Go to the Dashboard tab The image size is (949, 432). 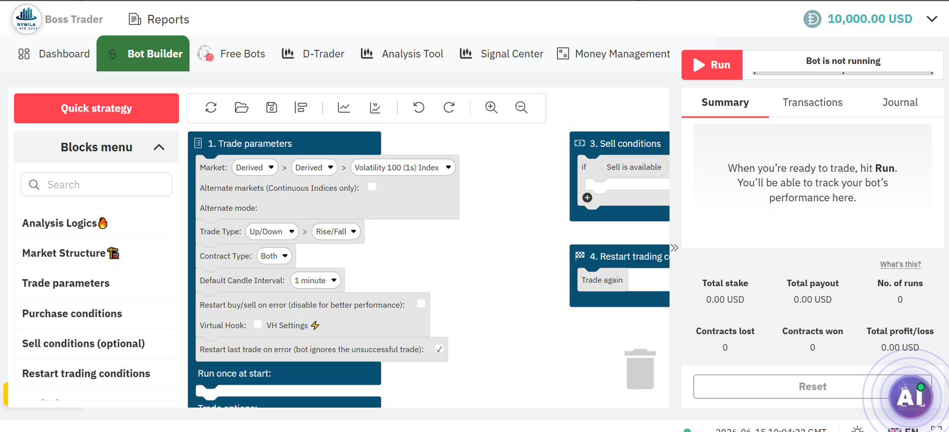pyautogui.click(x=54, y=54)
